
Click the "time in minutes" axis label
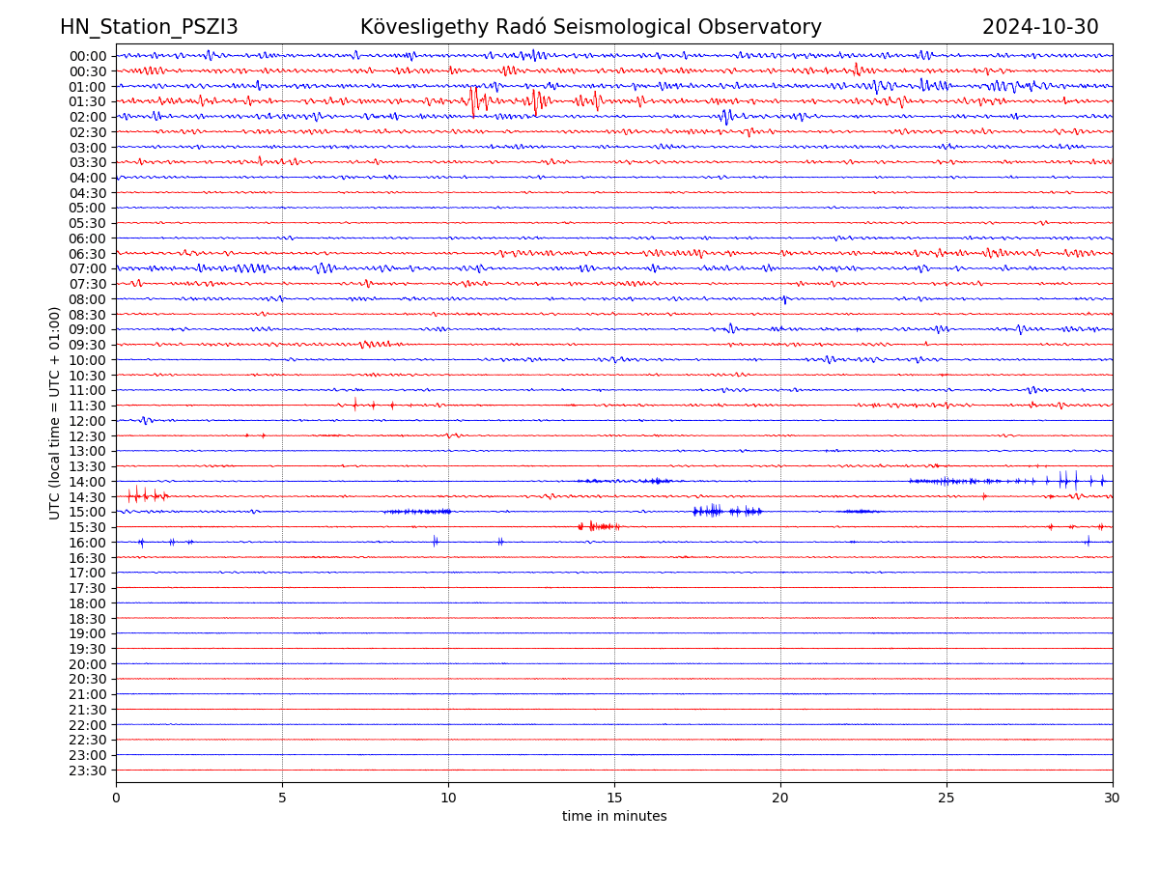coord(614,816)
